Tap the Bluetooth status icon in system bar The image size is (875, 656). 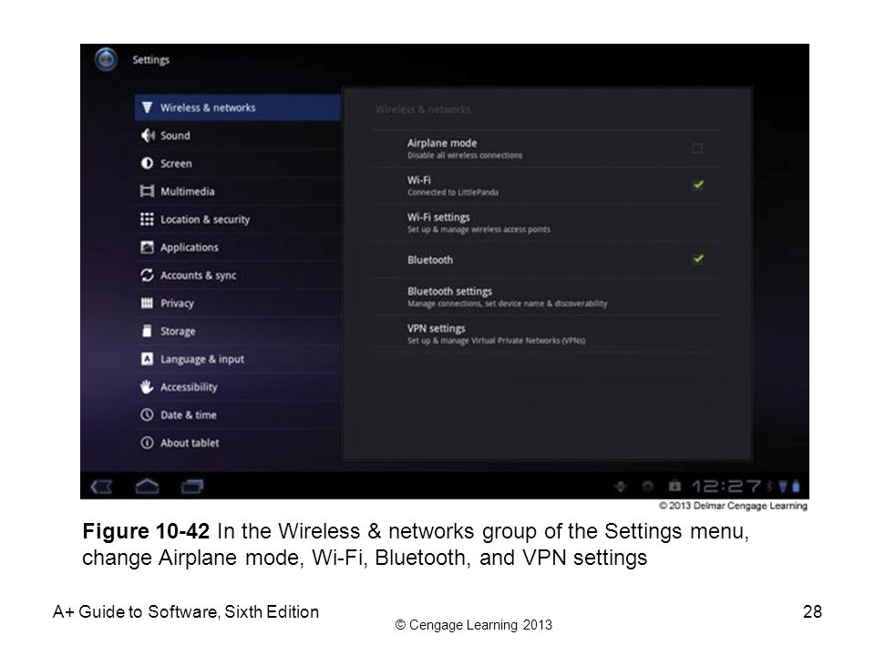(x=769, y=487)
